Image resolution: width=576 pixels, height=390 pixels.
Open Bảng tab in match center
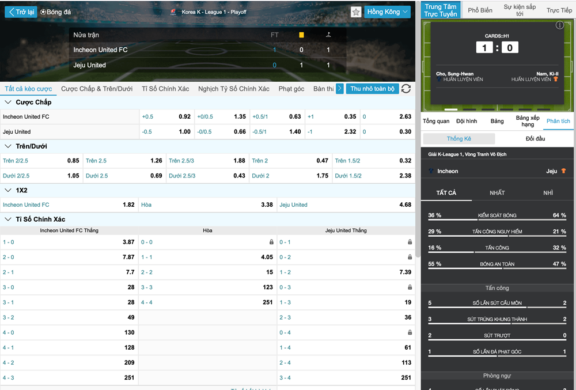pyautogui.click(x=497, y=121)
